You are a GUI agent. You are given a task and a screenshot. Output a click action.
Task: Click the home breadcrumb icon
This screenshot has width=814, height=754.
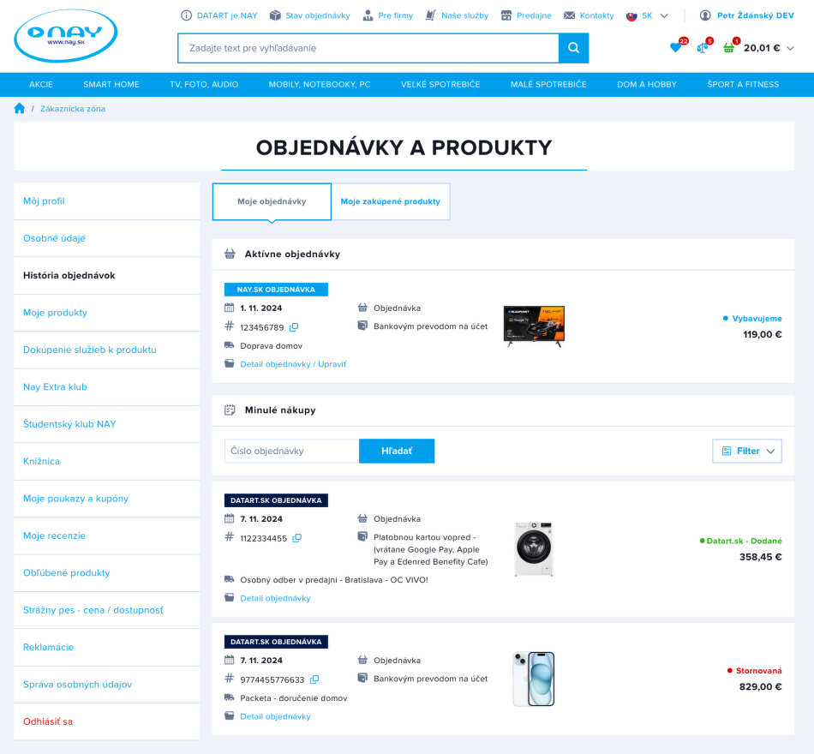pos(20,109)
